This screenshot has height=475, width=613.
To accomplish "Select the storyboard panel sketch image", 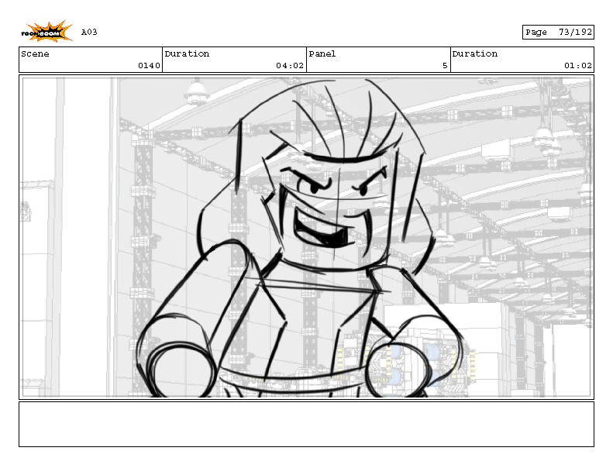I will [x=307, y=237].
